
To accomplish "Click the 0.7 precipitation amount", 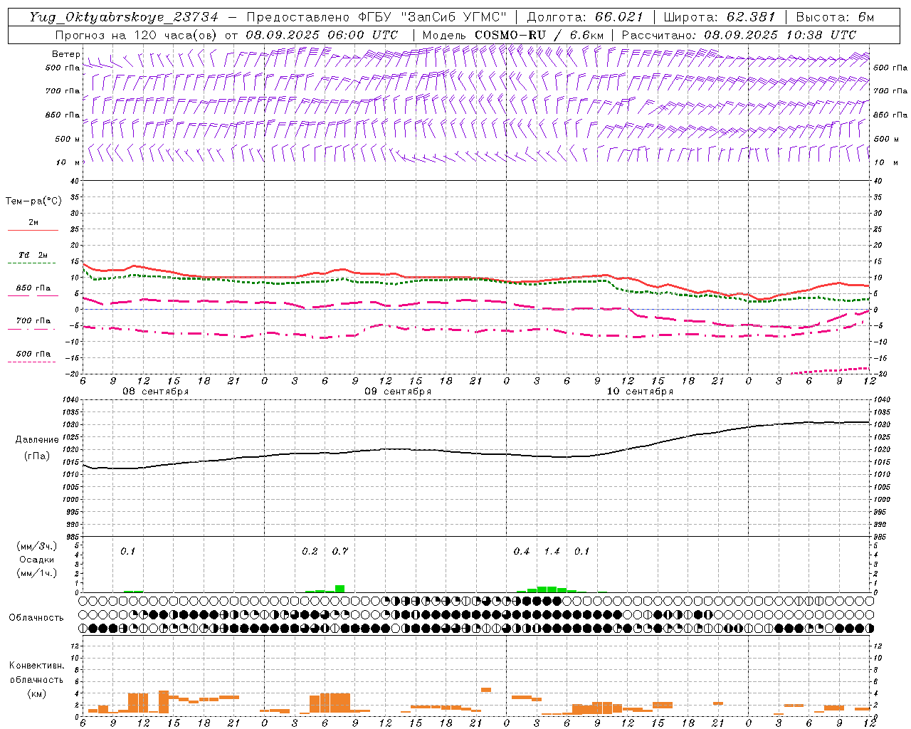I will click(340, 552).
